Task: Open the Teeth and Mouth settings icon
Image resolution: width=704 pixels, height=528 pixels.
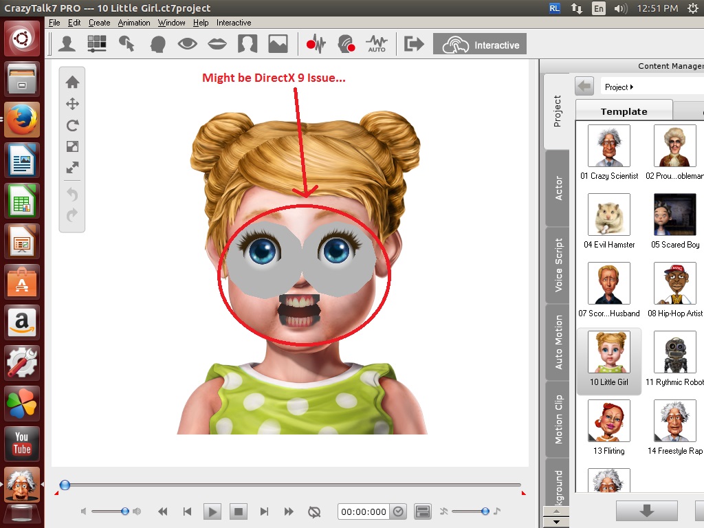Action: 217,44
